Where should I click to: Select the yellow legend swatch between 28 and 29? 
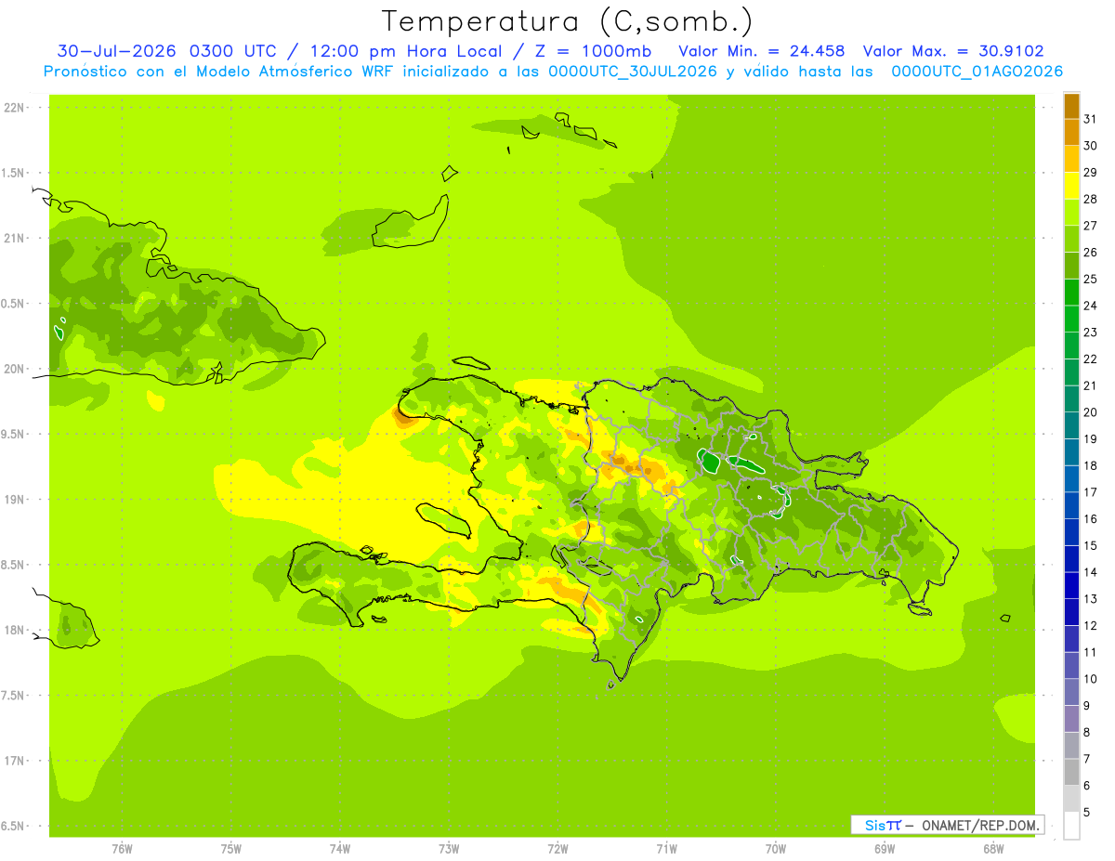pyautogui.click(x=1071, y=186)
